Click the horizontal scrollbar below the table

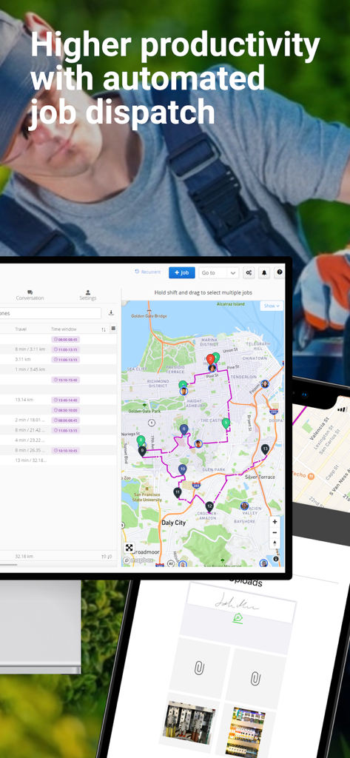pyautogui.click(x=8, y=564)
